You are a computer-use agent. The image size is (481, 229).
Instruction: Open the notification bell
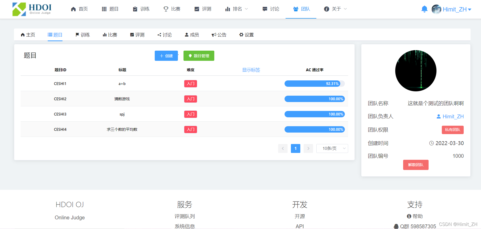point(424,9)
